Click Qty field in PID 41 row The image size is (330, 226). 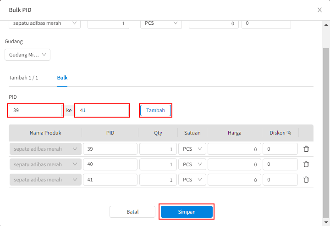tap(158, 180)
